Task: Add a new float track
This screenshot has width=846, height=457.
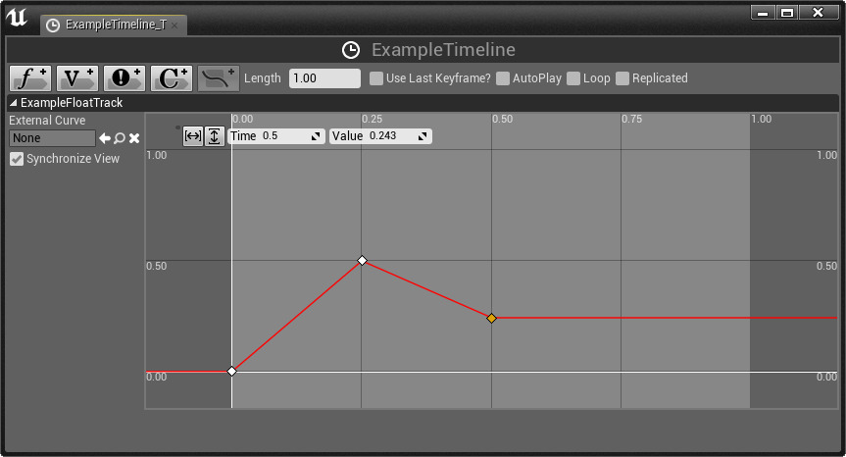Action: [x=30, y=78]
